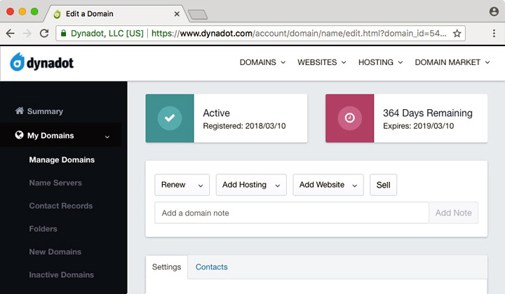
Task: Select the Settings tab
Action: (166, 267)
